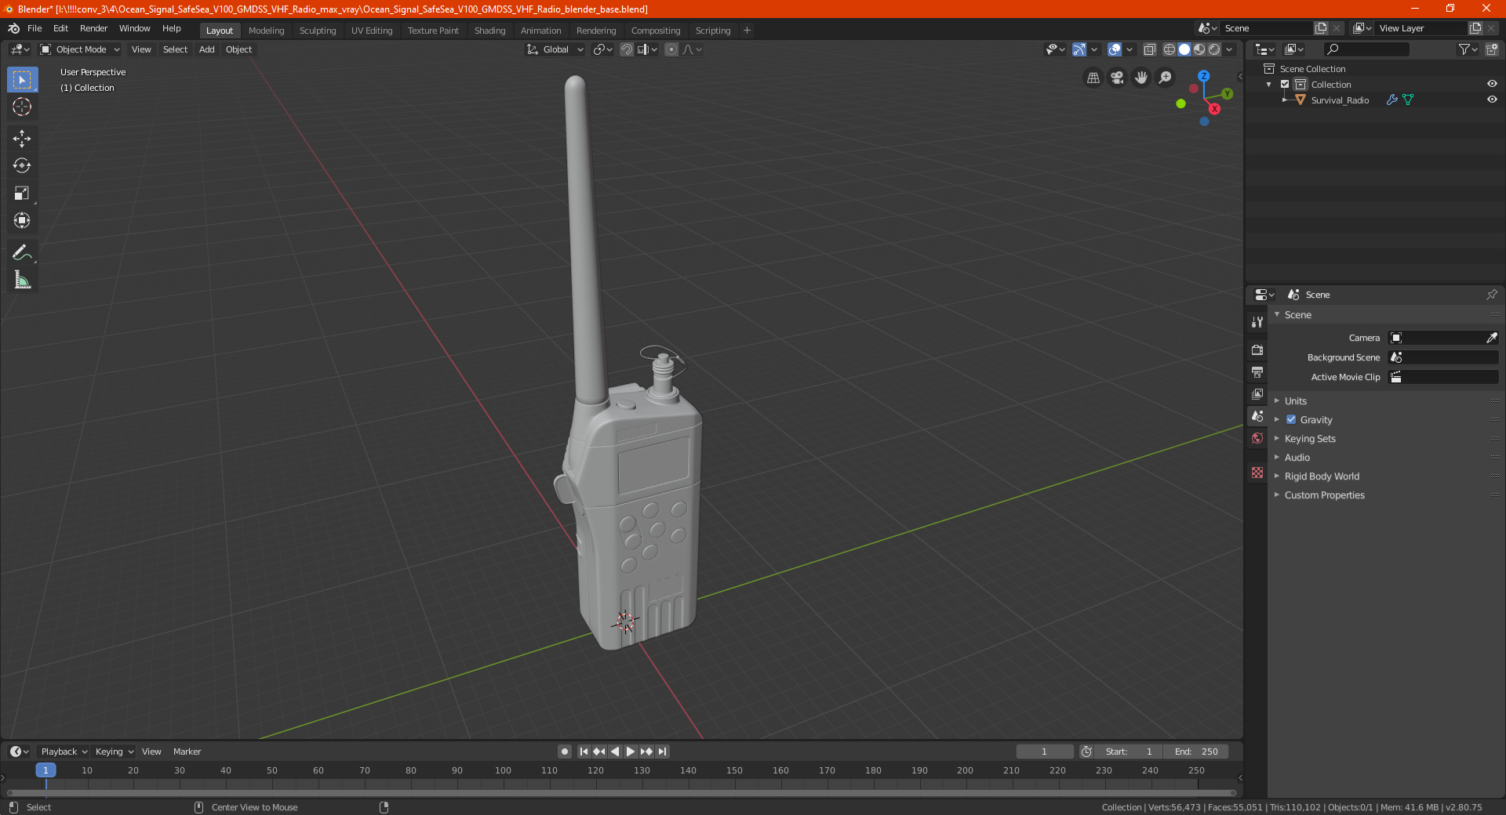Select the Scale tool

point(22,194)
